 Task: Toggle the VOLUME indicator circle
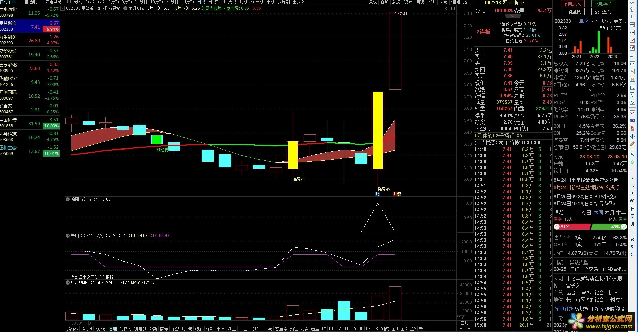tap(68, 283)
